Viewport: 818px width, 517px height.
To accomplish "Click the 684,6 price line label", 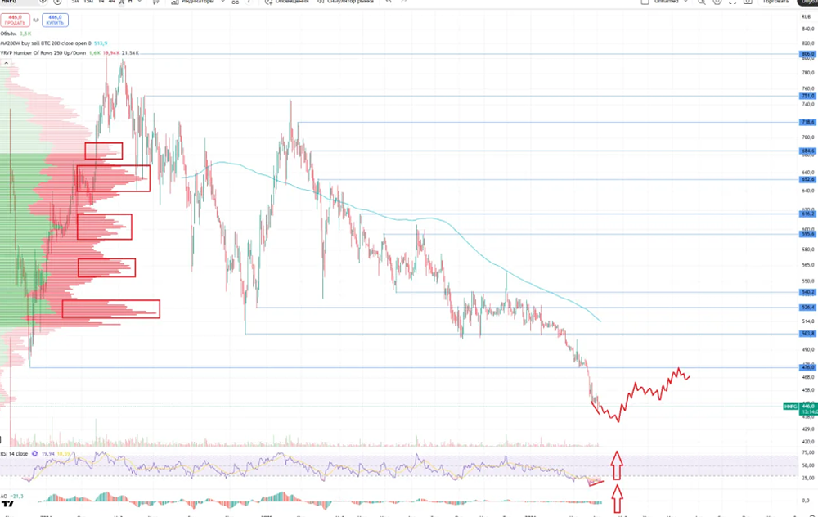I will point(807,151).
